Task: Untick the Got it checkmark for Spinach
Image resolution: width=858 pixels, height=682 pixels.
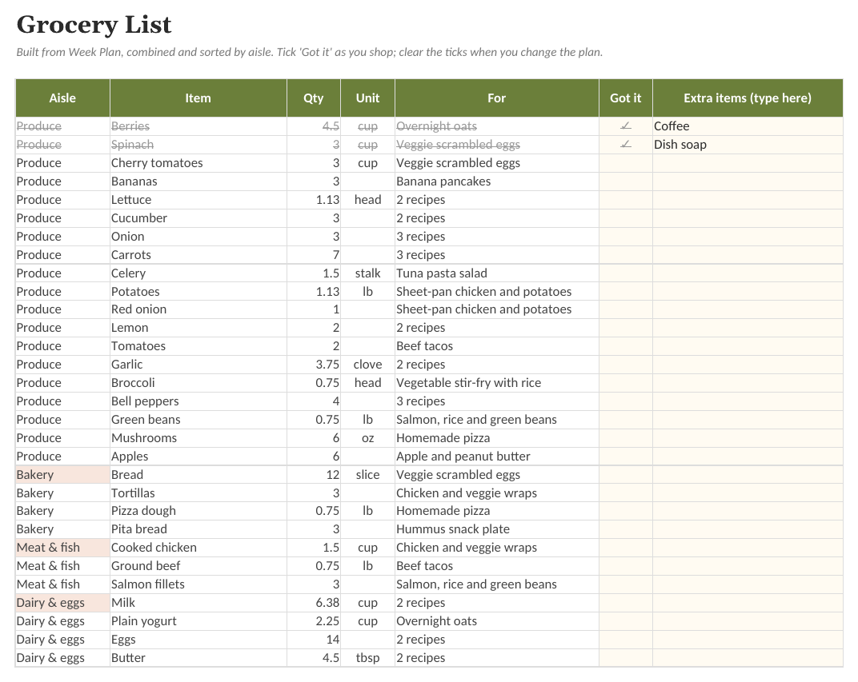Action: [625, 145]
